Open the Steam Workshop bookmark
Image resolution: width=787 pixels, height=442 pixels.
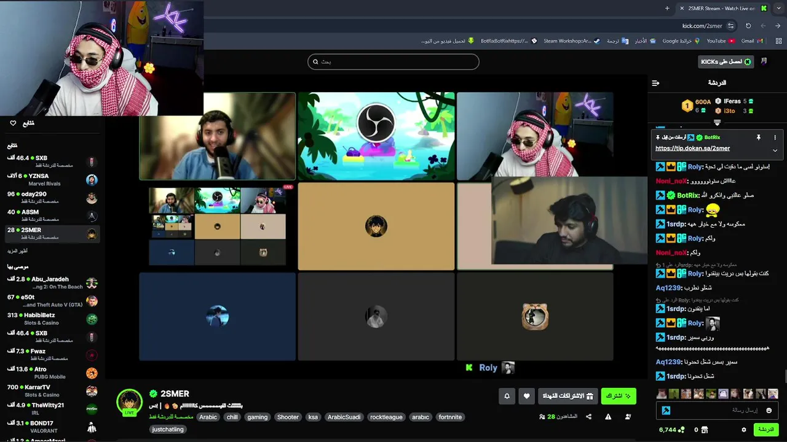(x=571, y=41)
